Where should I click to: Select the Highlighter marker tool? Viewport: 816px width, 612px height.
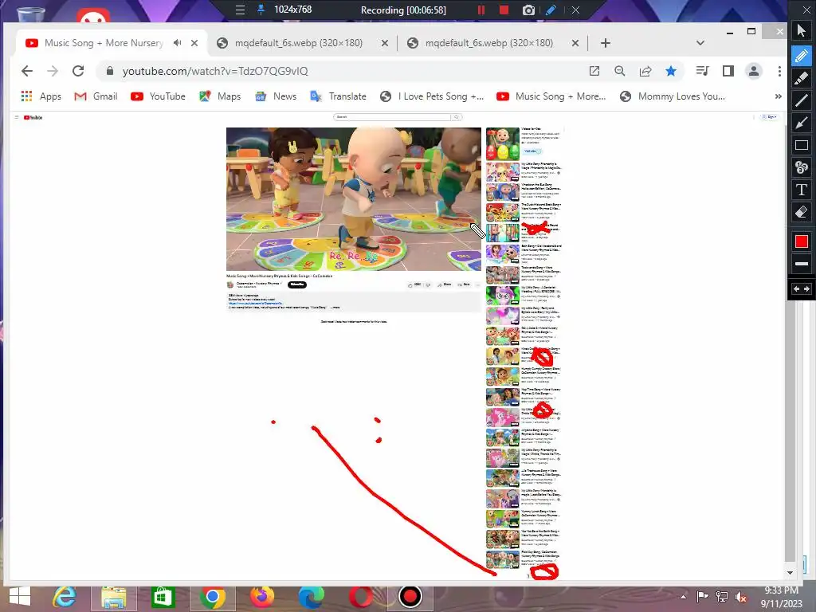point(802,78)
